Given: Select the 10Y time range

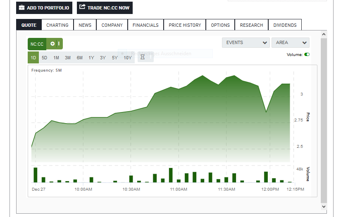Looking at the screenshot, I should 128,58.
